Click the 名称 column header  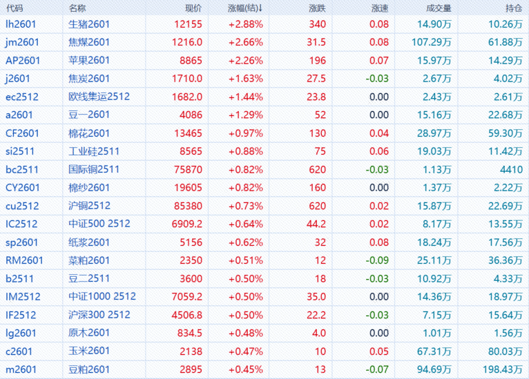point(78,8)
